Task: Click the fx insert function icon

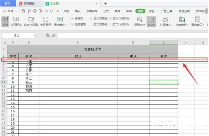Action: pyautogui.click(x=54, y=35)
